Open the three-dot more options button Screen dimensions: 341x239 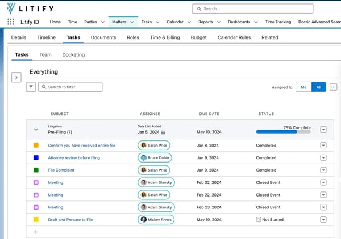(x=333, y=87)
